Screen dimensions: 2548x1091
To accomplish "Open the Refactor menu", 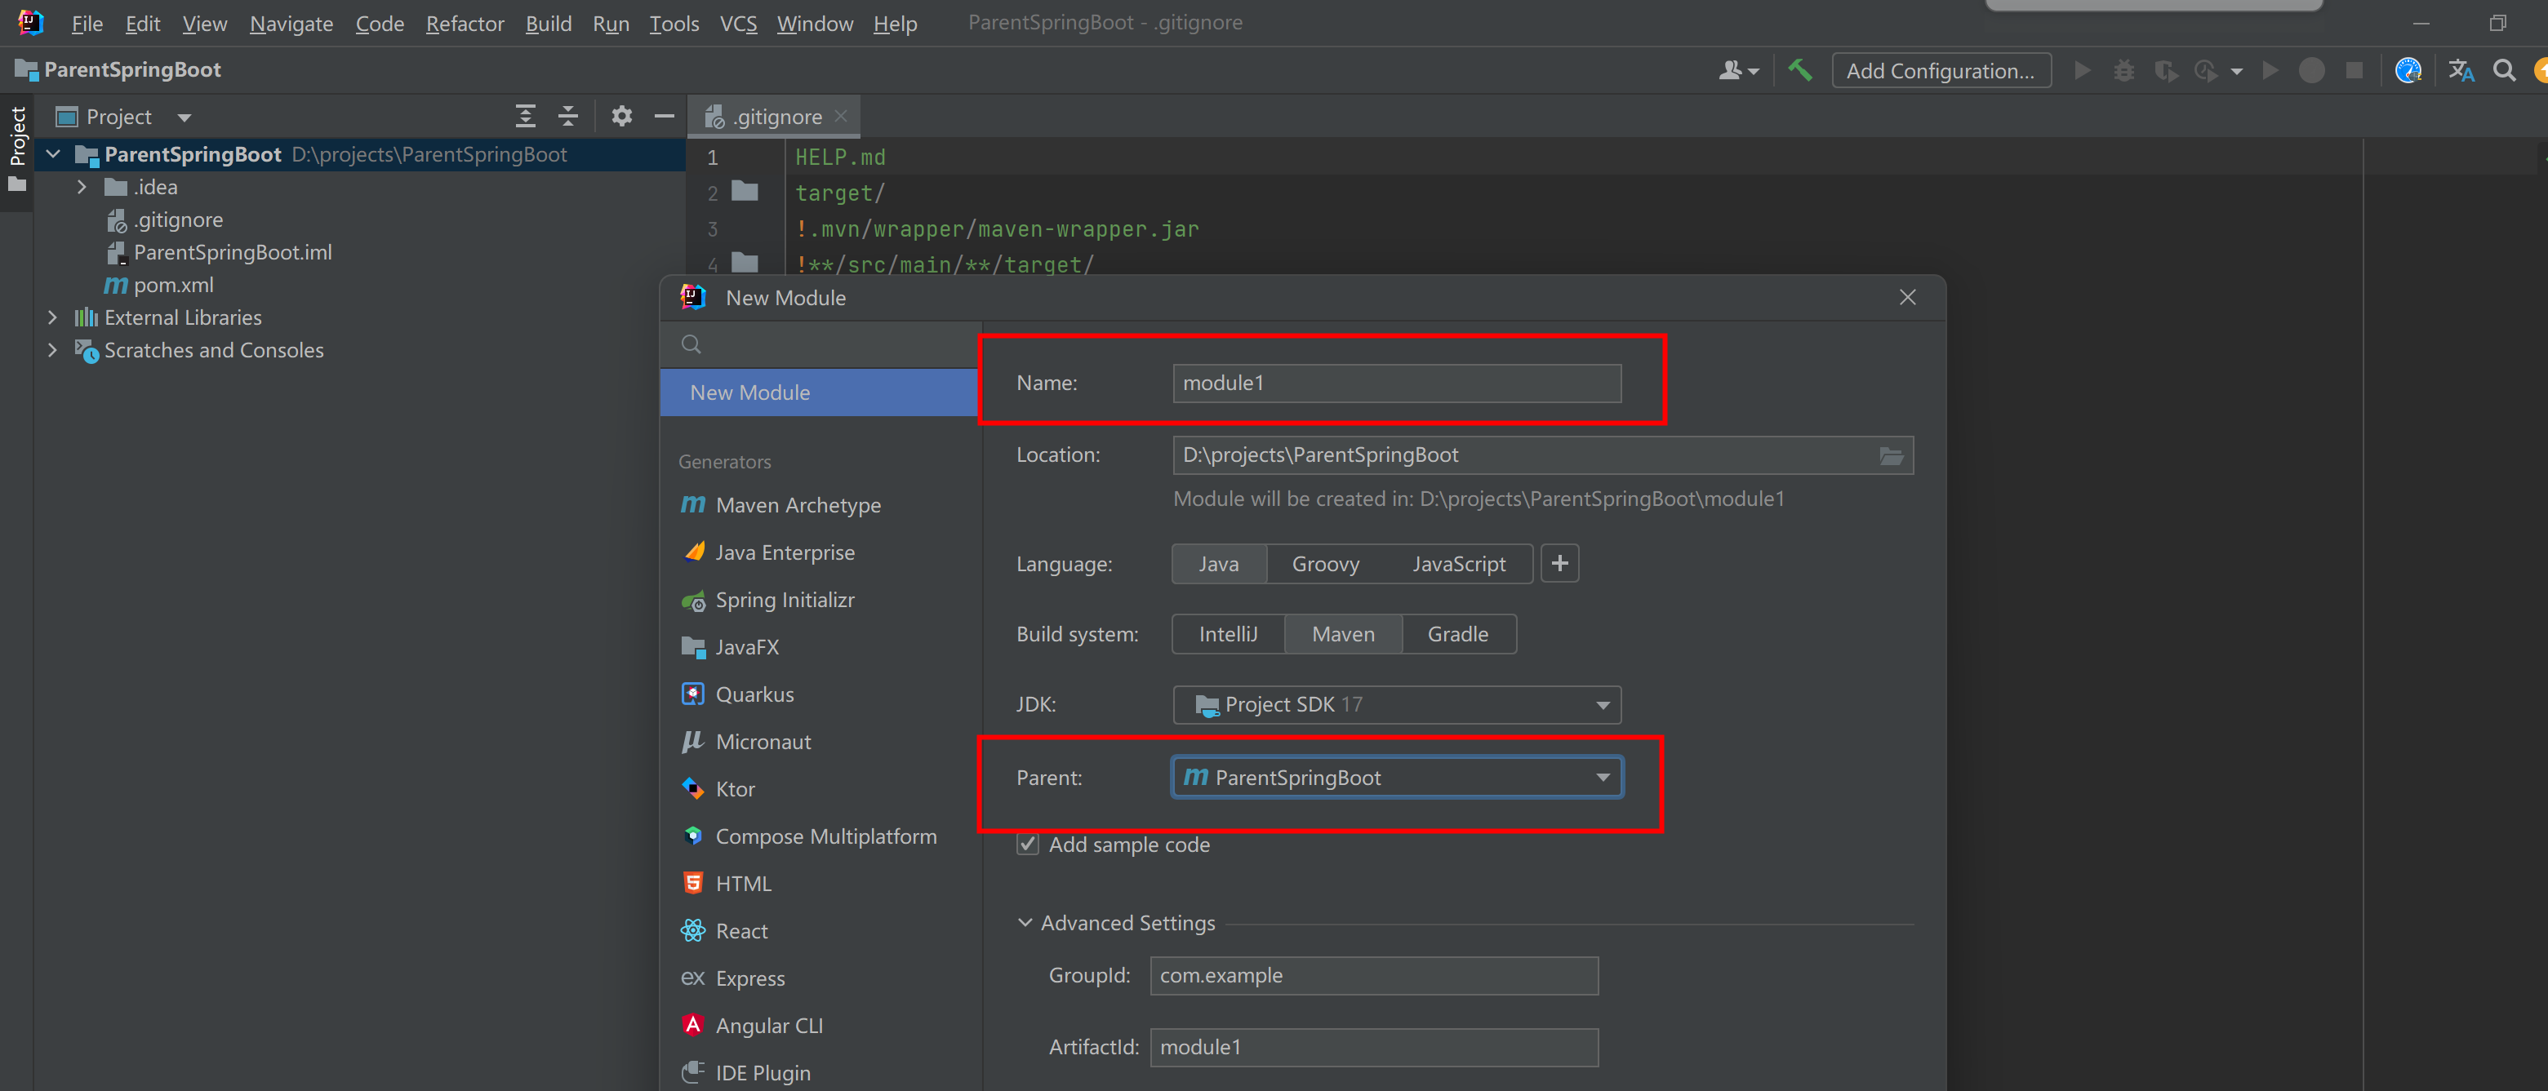I will click(465, 23).
